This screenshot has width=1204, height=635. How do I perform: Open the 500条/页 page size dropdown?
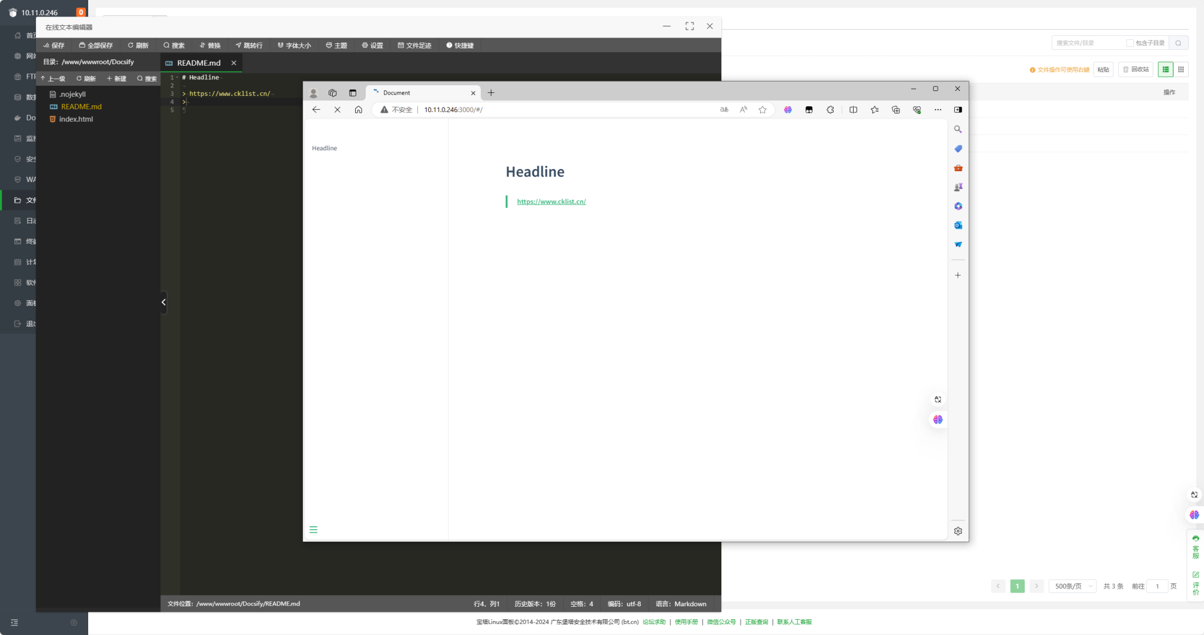(1073, 586)
